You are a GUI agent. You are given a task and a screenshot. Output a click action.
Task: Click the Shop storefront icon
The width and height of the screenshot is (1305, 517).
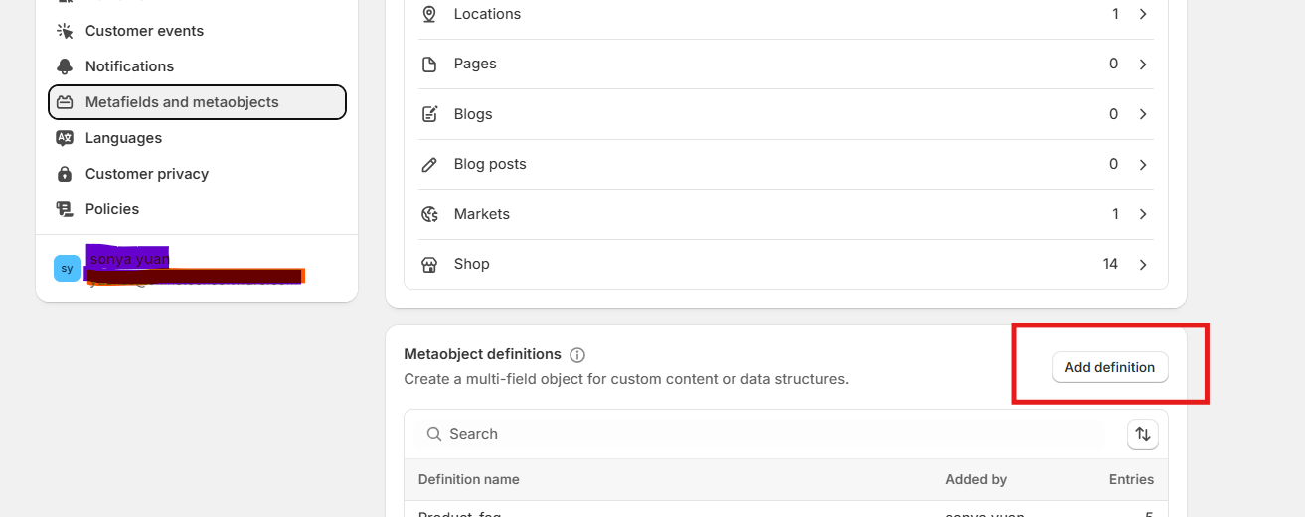429,265
